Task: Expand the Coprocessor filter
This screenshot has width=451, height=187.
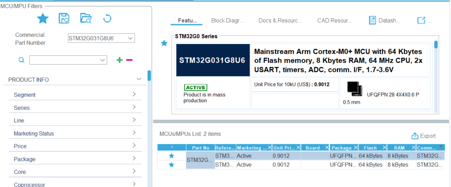Action: [134, 184]
